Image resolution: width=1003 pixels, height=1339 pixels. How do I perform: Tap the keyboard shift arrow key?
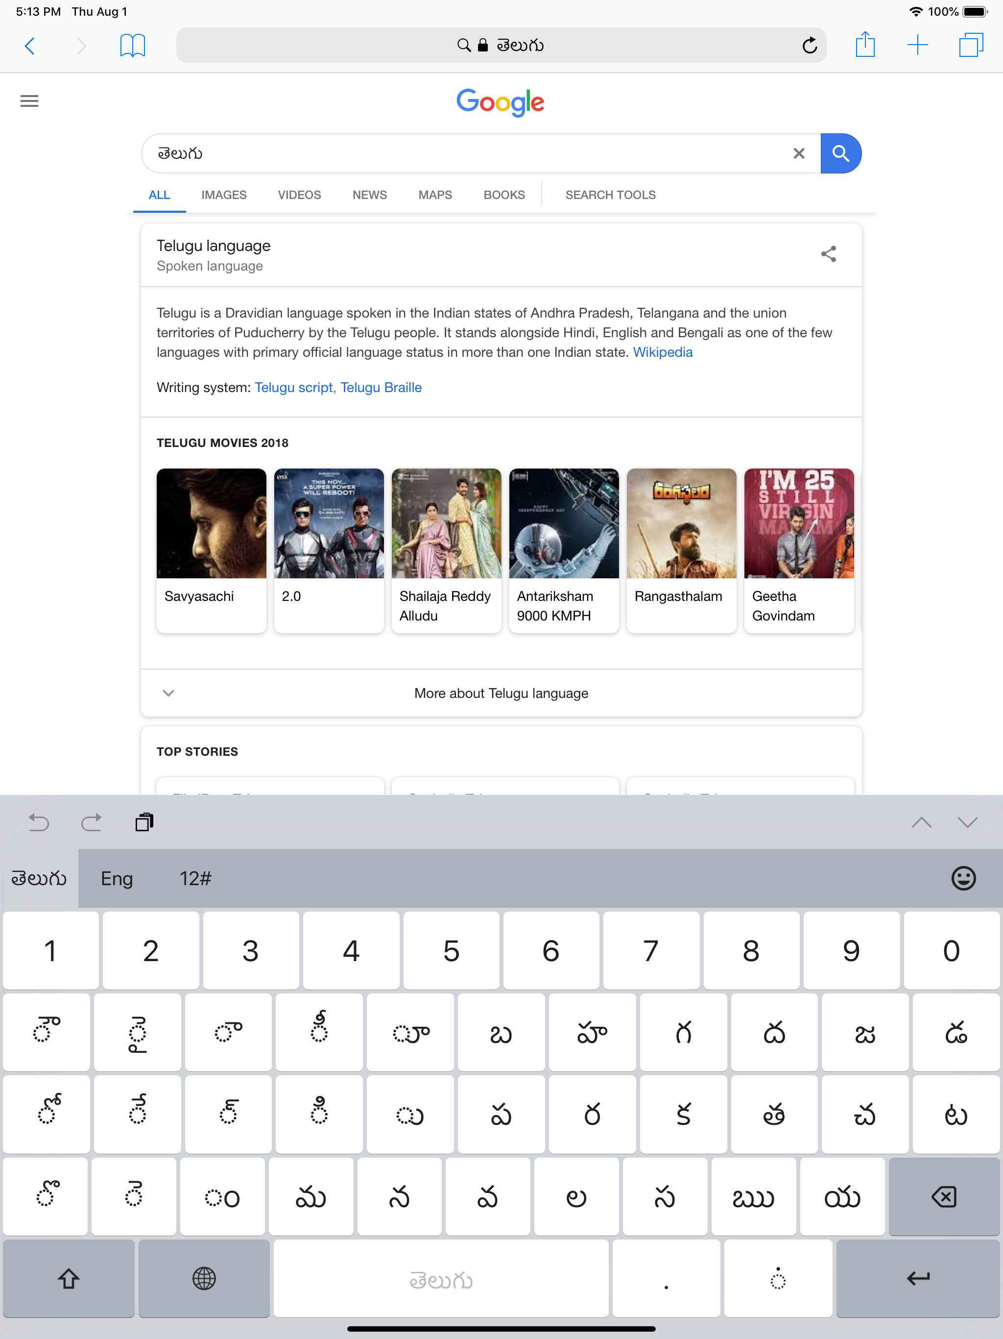69,1278
